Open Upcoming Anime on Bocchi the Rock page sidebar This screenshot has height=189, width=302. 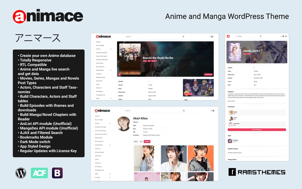[100, 67]
